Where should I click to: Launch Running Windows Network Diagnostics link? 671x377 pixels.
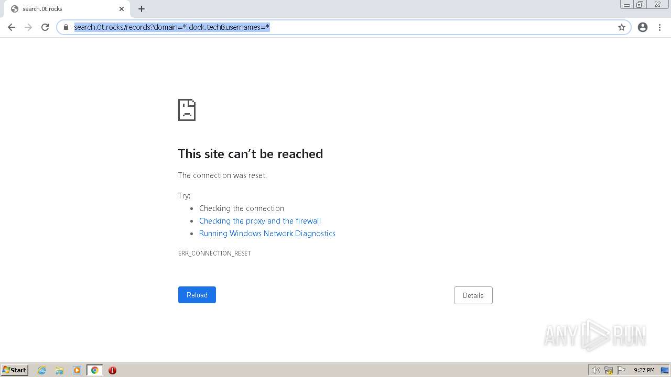coord(267,234)
